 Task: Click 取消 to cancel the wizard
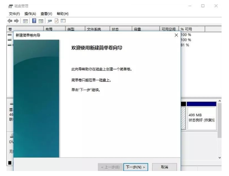click(x=164, y=167)
